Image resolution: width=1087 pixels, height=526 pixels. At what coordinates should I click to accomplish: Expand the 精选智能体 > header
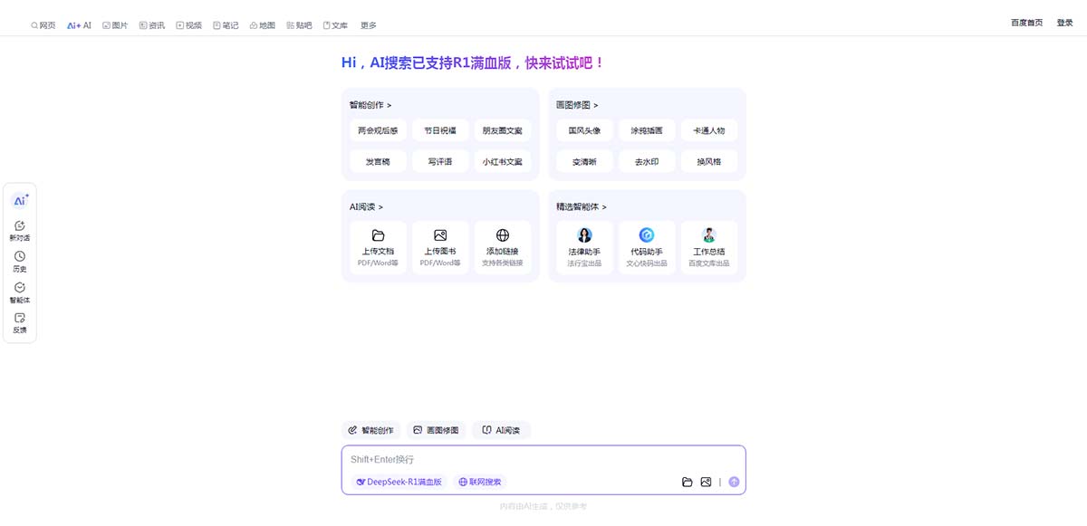click(x=582, y=207)
